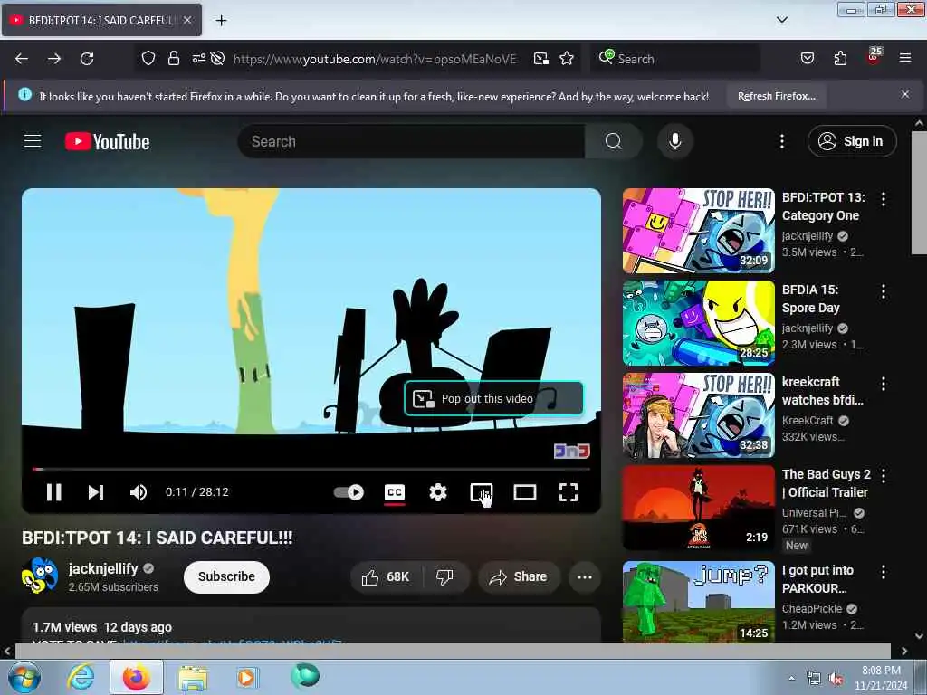Open the YouTube hamburger guide menu

tap(33, 141)
